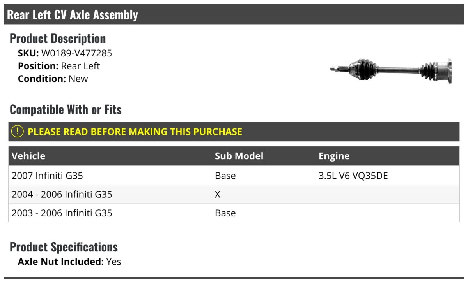
Task: Click the Base sub model cell for 2007
Action: point(225,176)
